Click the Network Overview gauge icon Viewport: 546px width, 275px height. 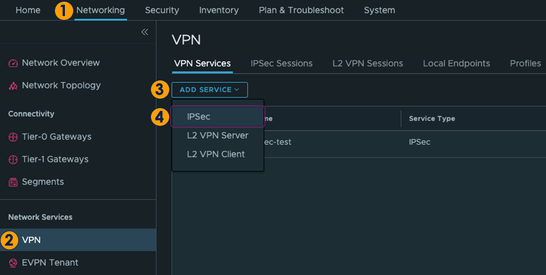[13, 63]
